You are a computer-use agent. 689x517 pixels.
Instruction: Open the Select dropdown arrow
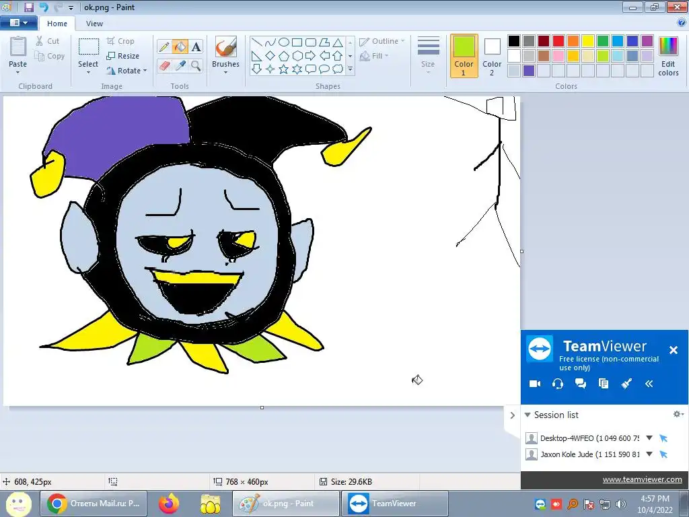(88, 73)
